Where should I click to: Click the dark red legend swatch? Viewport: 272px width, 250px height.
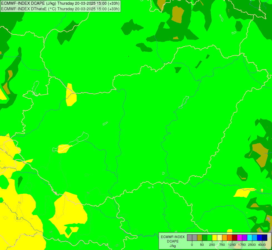click(x=235, y=238)
